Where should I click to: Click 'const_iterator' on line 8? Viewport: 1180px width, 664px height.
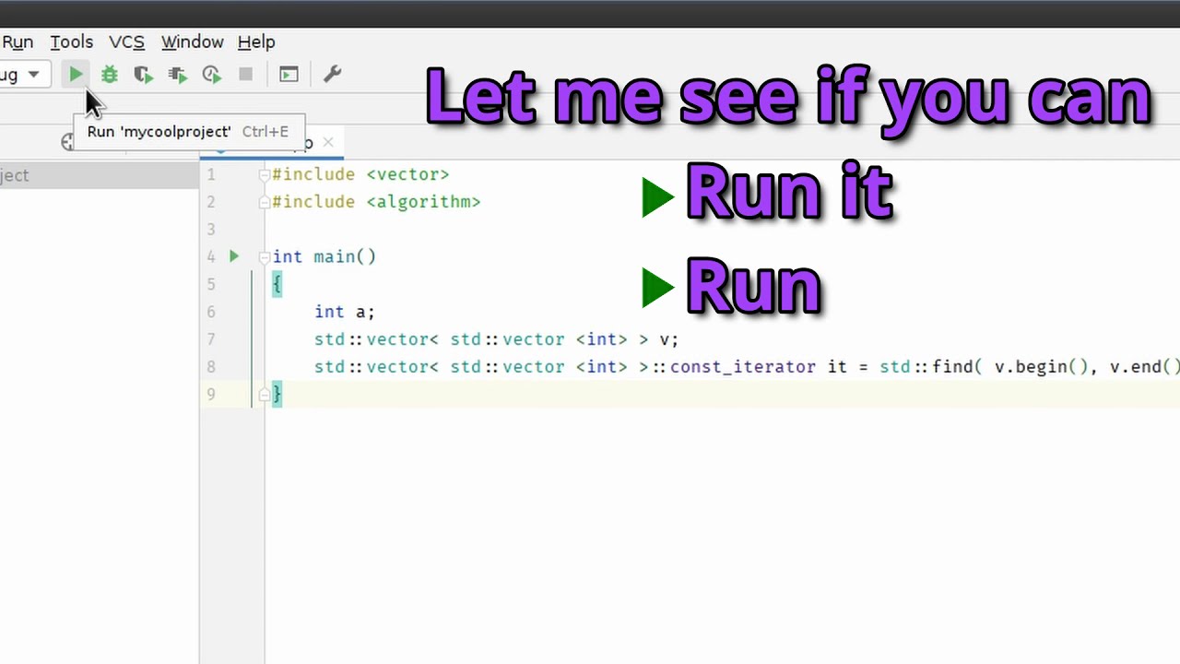coord(743,367)
